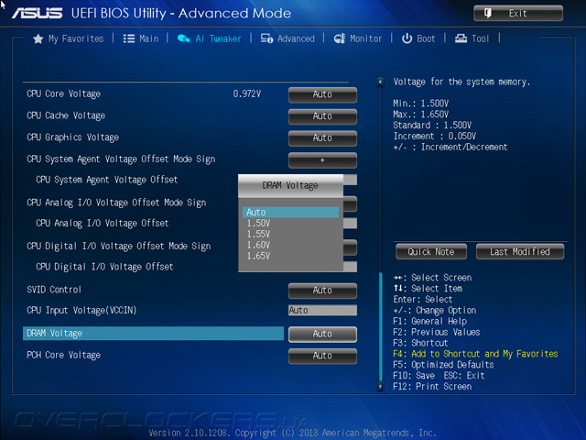Select CPU System Agent Voltage Offset Mode Sign
This screenshot has height=440, width=586.
pyautogui.click(x=121, y=159)
